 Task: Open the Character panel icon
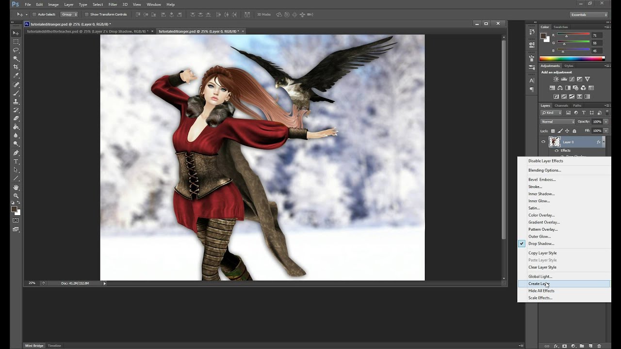(532, 81)
